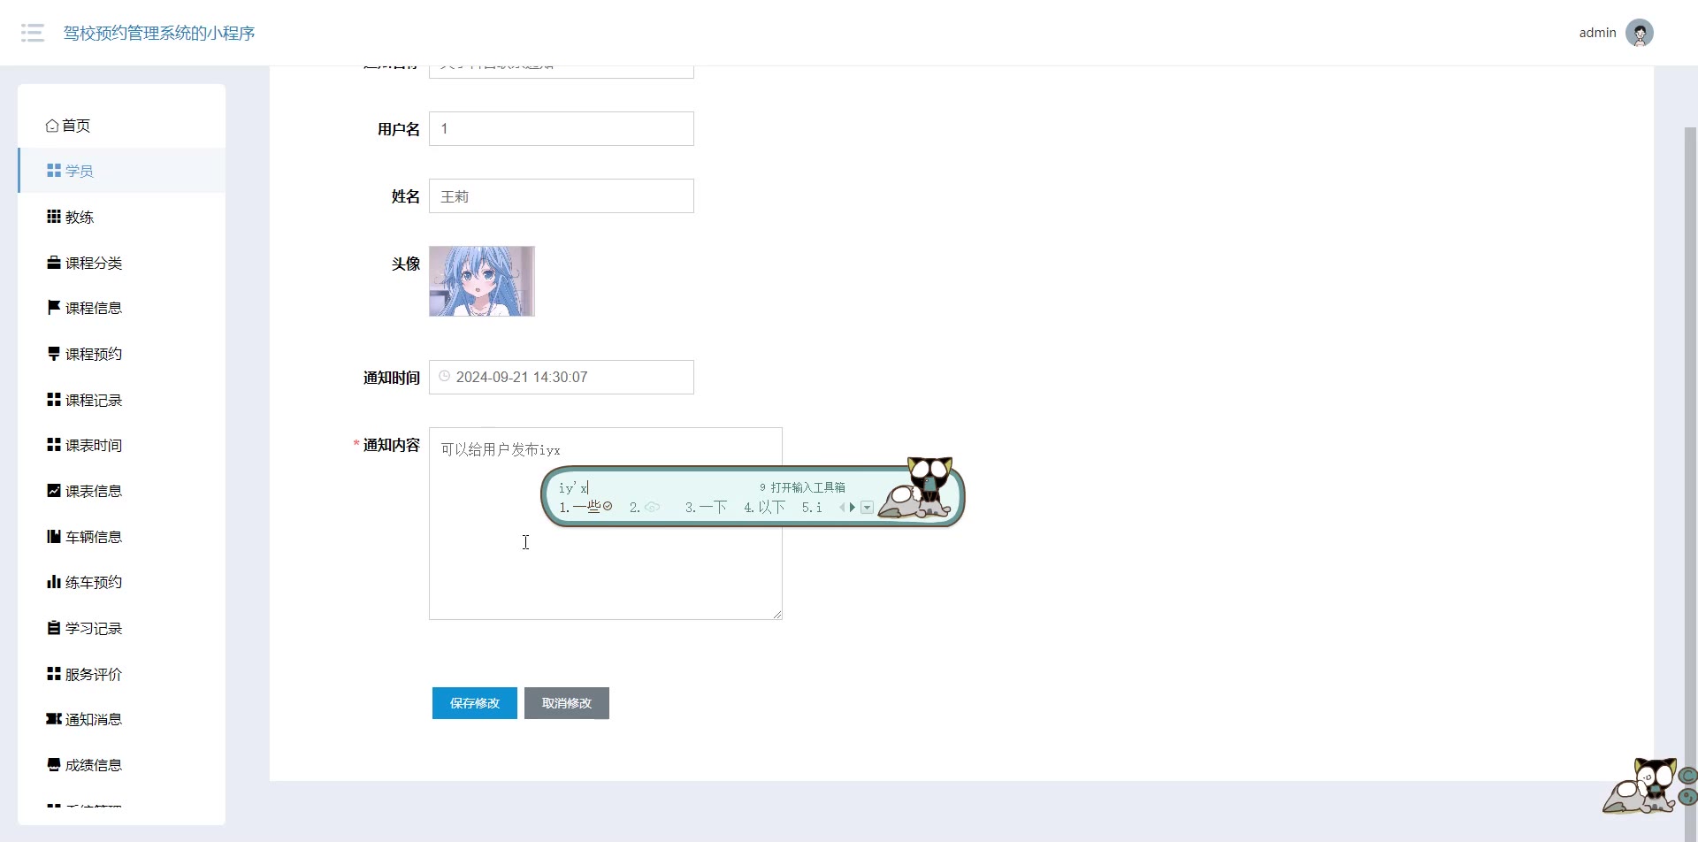
Task: Click the 保存修改 button
Action: 475,703
